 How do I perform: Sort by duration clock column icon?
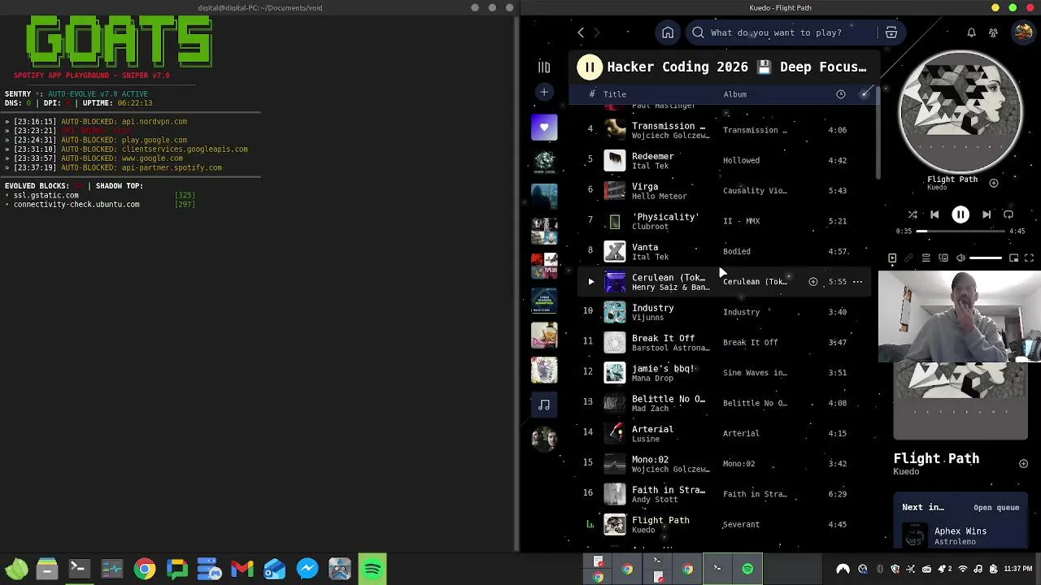tap(841, 94)
